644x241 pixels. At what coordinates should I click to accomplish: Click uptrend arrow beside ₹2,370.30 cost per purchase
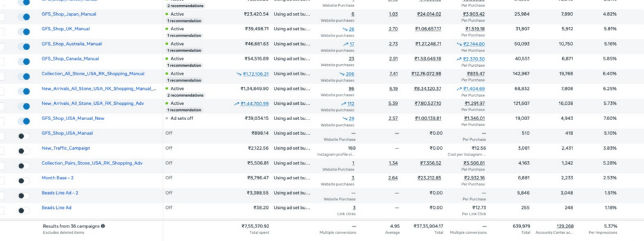[459, 59]
